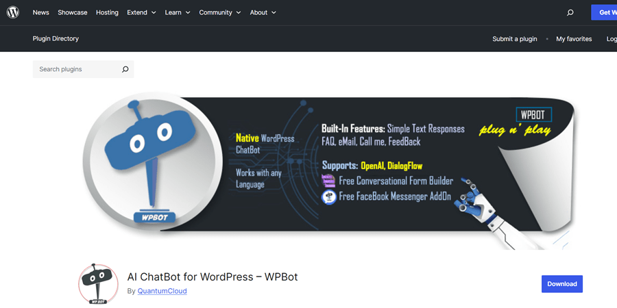
Task: Open the Community dropdown menu
Action: click(219, 12)
